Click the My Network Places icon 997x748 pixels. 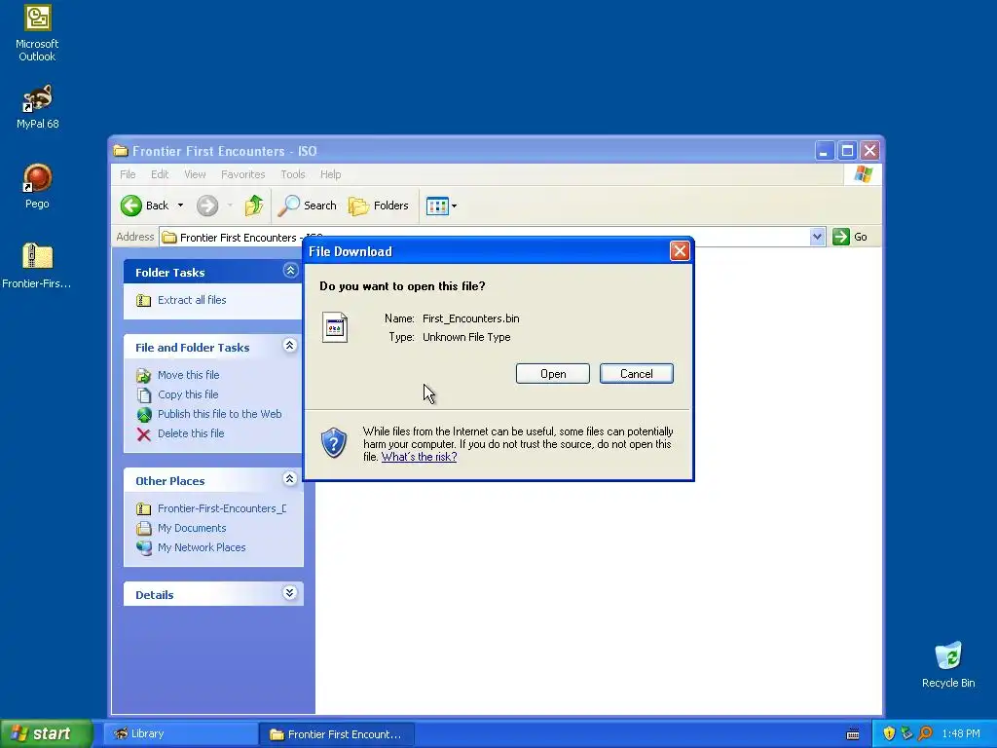pos(144,547)
